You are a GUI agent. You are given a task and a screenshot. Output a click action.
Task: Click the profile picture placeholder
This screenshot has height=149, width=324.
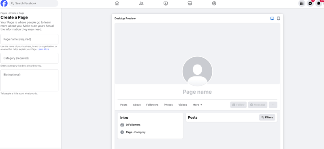197,71
